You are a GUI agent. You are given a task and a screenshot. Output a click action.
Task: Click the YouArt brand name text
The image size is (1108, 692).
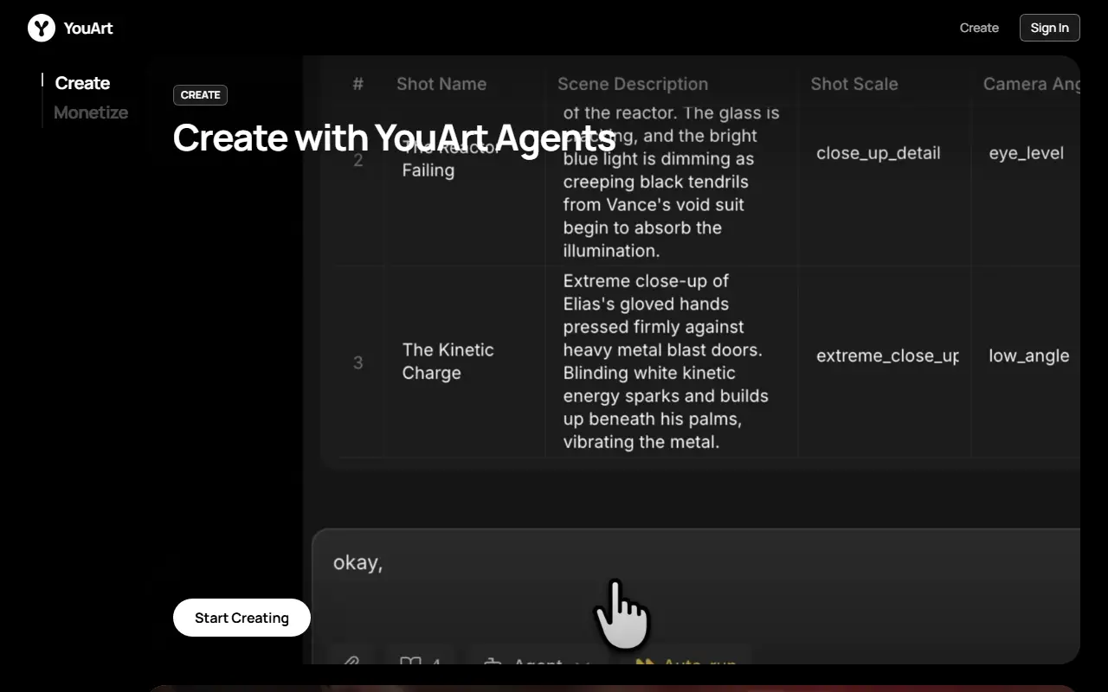(88, 28)
